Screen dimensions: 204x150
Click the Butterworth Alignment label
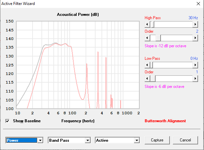tap(165, 121)
